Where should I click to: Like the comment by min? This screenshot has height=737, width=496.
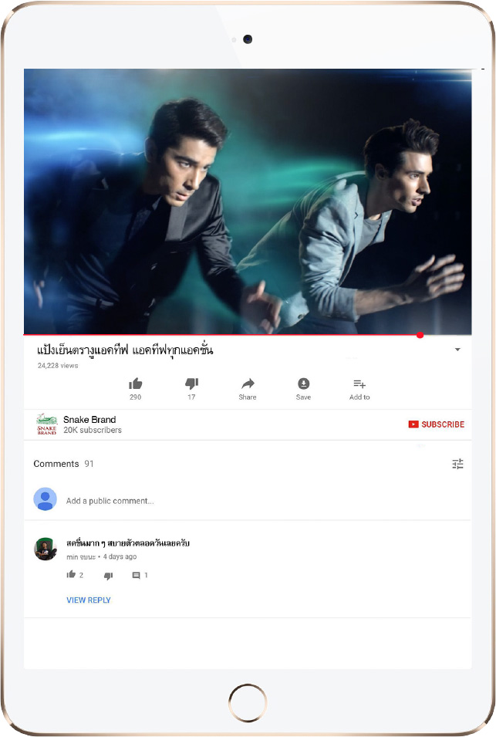click(x=71, y=574)
